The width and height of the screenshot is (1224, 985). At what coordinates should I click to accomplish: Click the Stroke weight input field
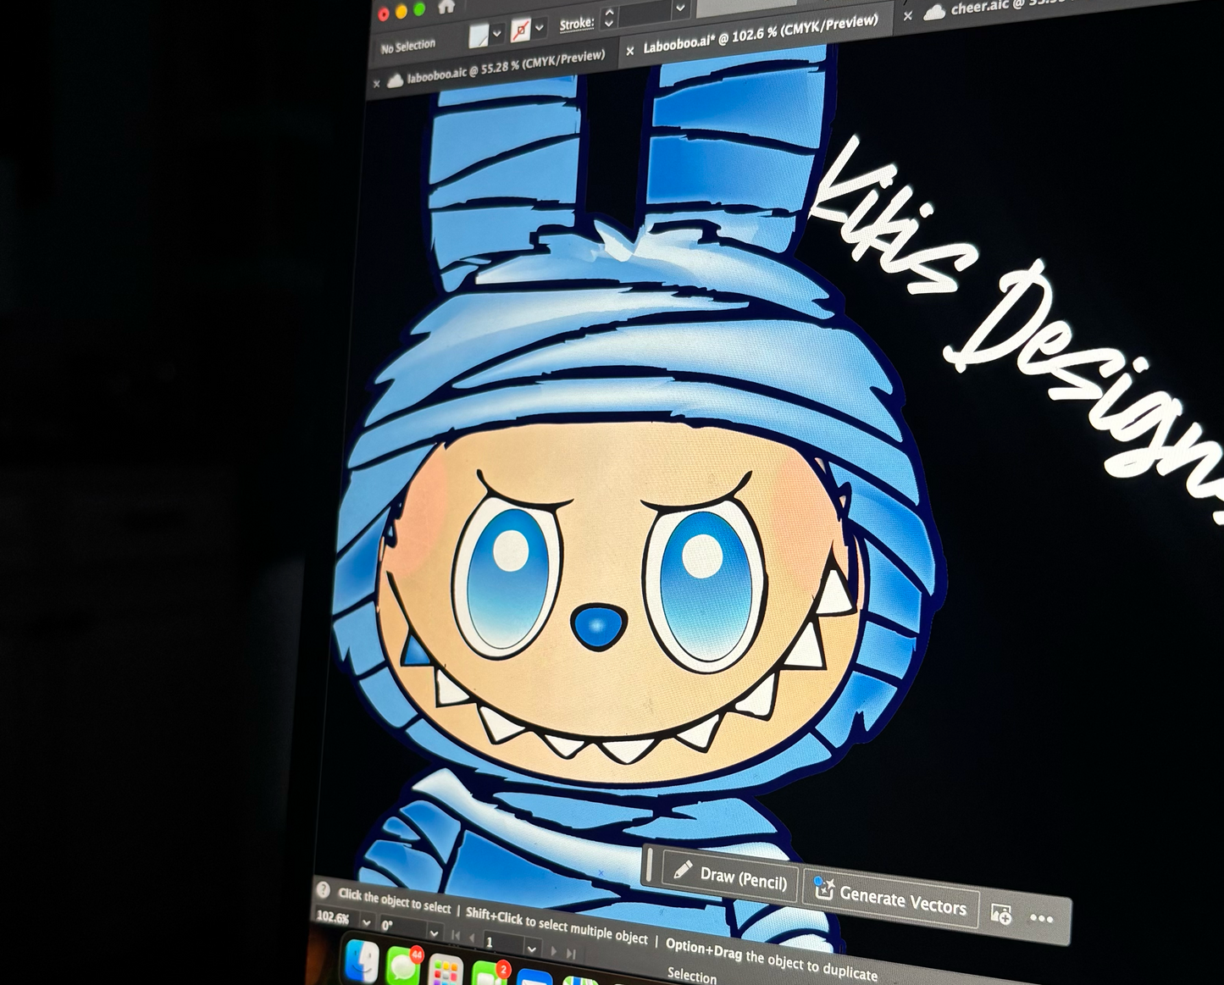click(x=645, y=14)
